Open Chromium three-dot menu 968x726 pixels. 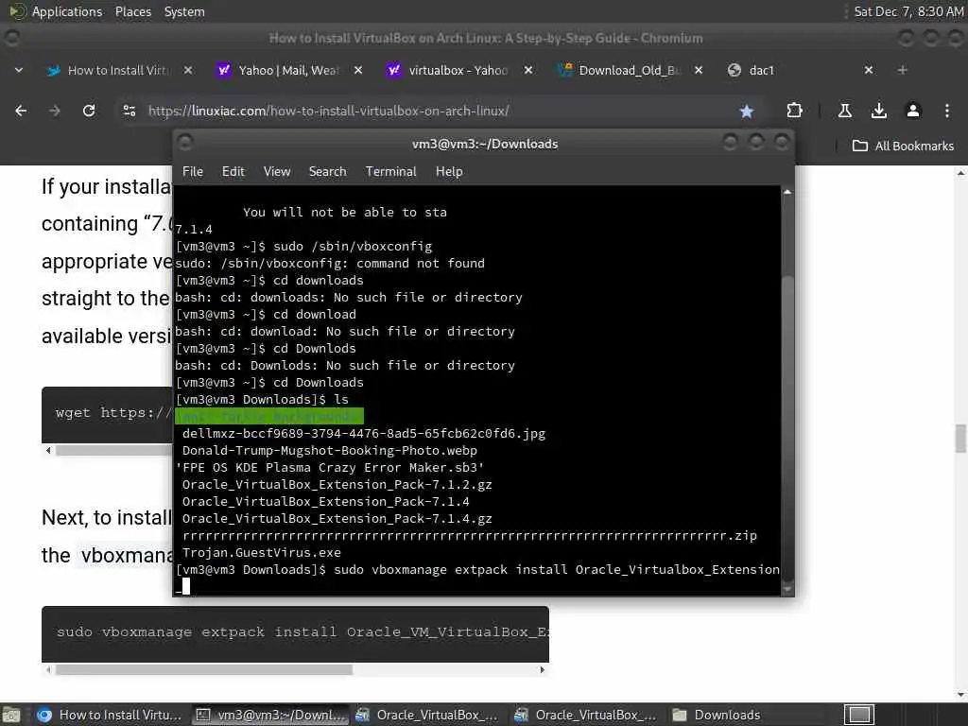[947, 111]
